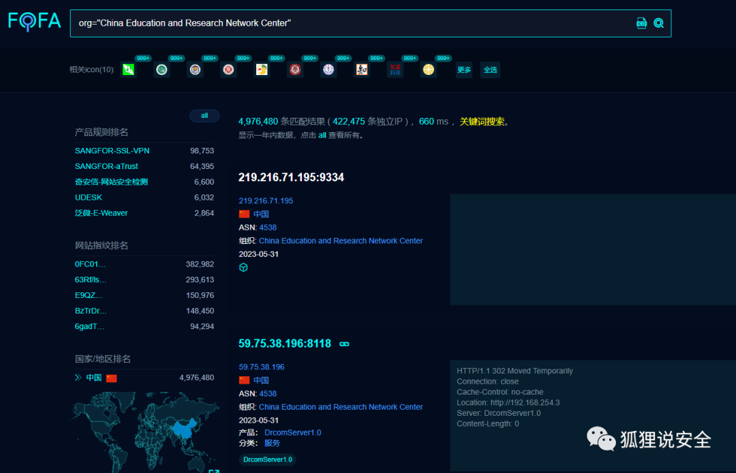This screenshot has width=736, height=473.
Task: Click 中国 link in the 59.75.38.196 result
Action: pyautogui.click(x=261, y=380)
